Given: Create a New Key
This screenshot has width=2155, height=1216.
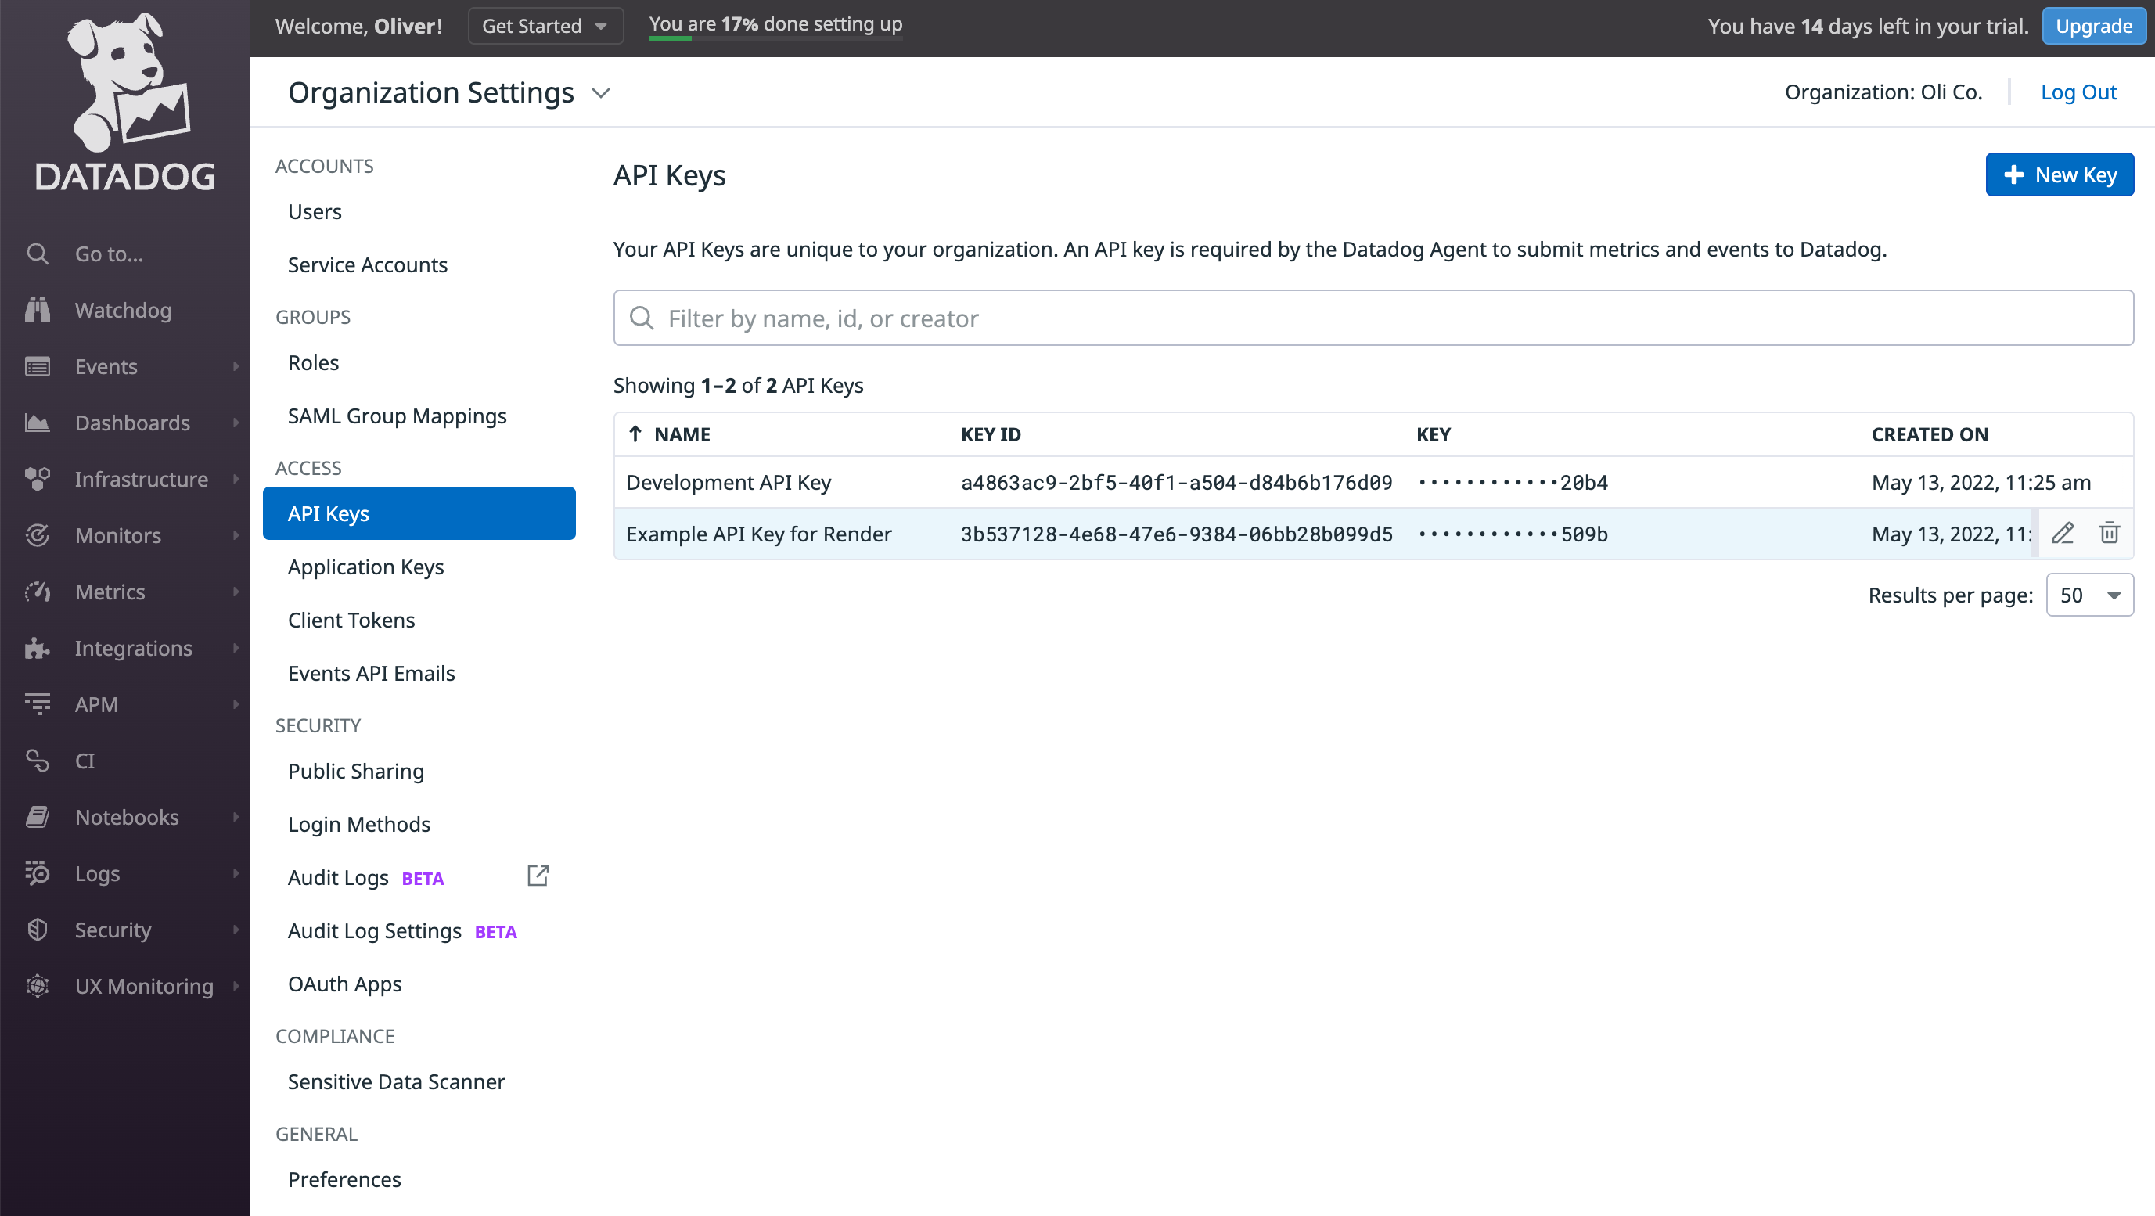Looking at the screenshot, I should pos(2059,174).
